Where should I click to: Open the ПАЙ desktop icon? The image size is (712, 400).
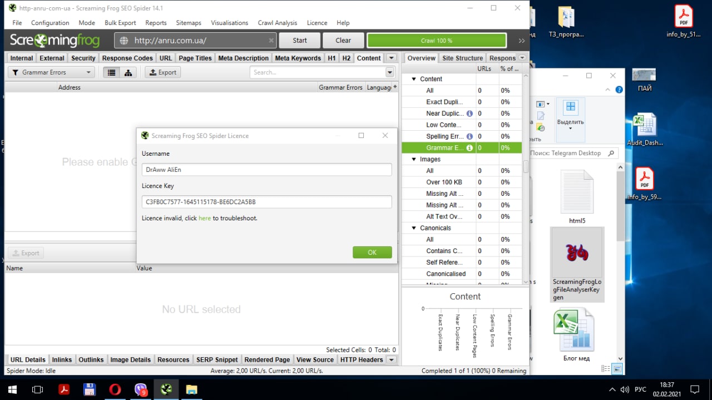tap(644, 80)
